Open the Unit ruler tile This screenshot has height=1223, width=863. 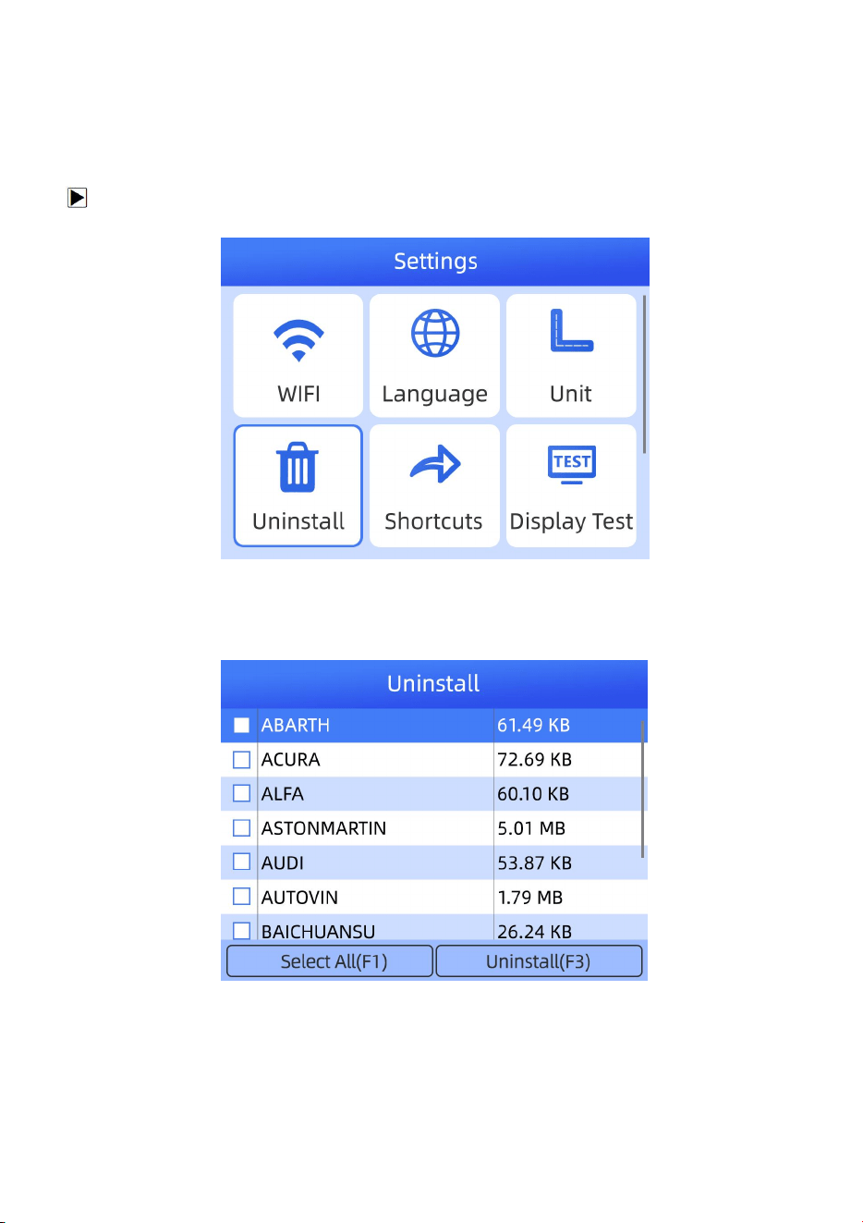pos(571,356)
